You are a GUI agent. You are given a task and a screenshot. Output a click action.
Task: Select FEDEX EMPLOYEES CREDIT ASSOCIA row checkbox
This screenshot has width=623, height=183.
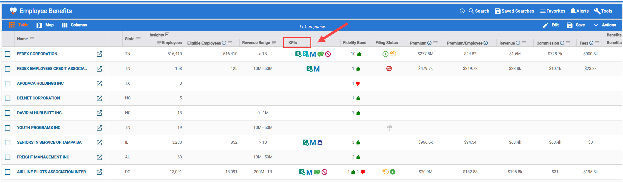(8, 69)
